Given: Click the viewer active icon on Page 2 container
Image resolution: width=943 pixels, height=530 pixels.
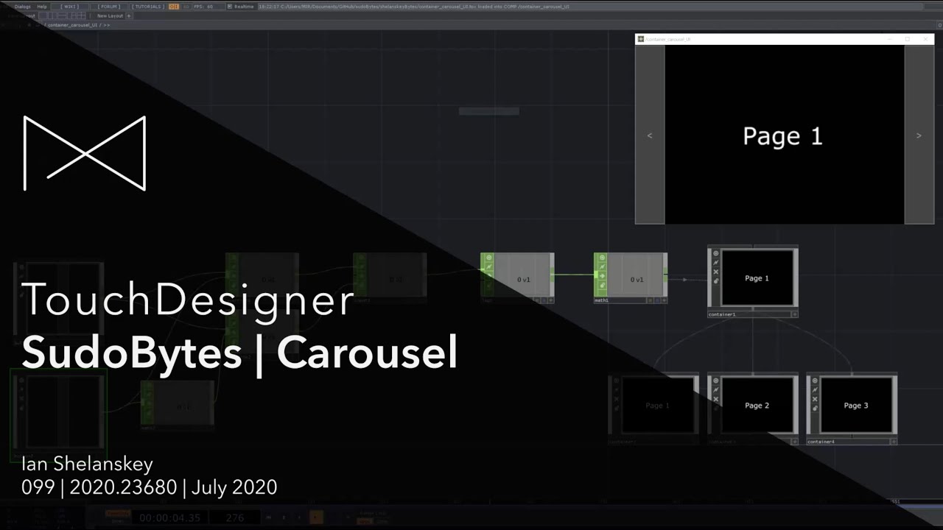Looking at the screenshot, I should click(715, 381).
